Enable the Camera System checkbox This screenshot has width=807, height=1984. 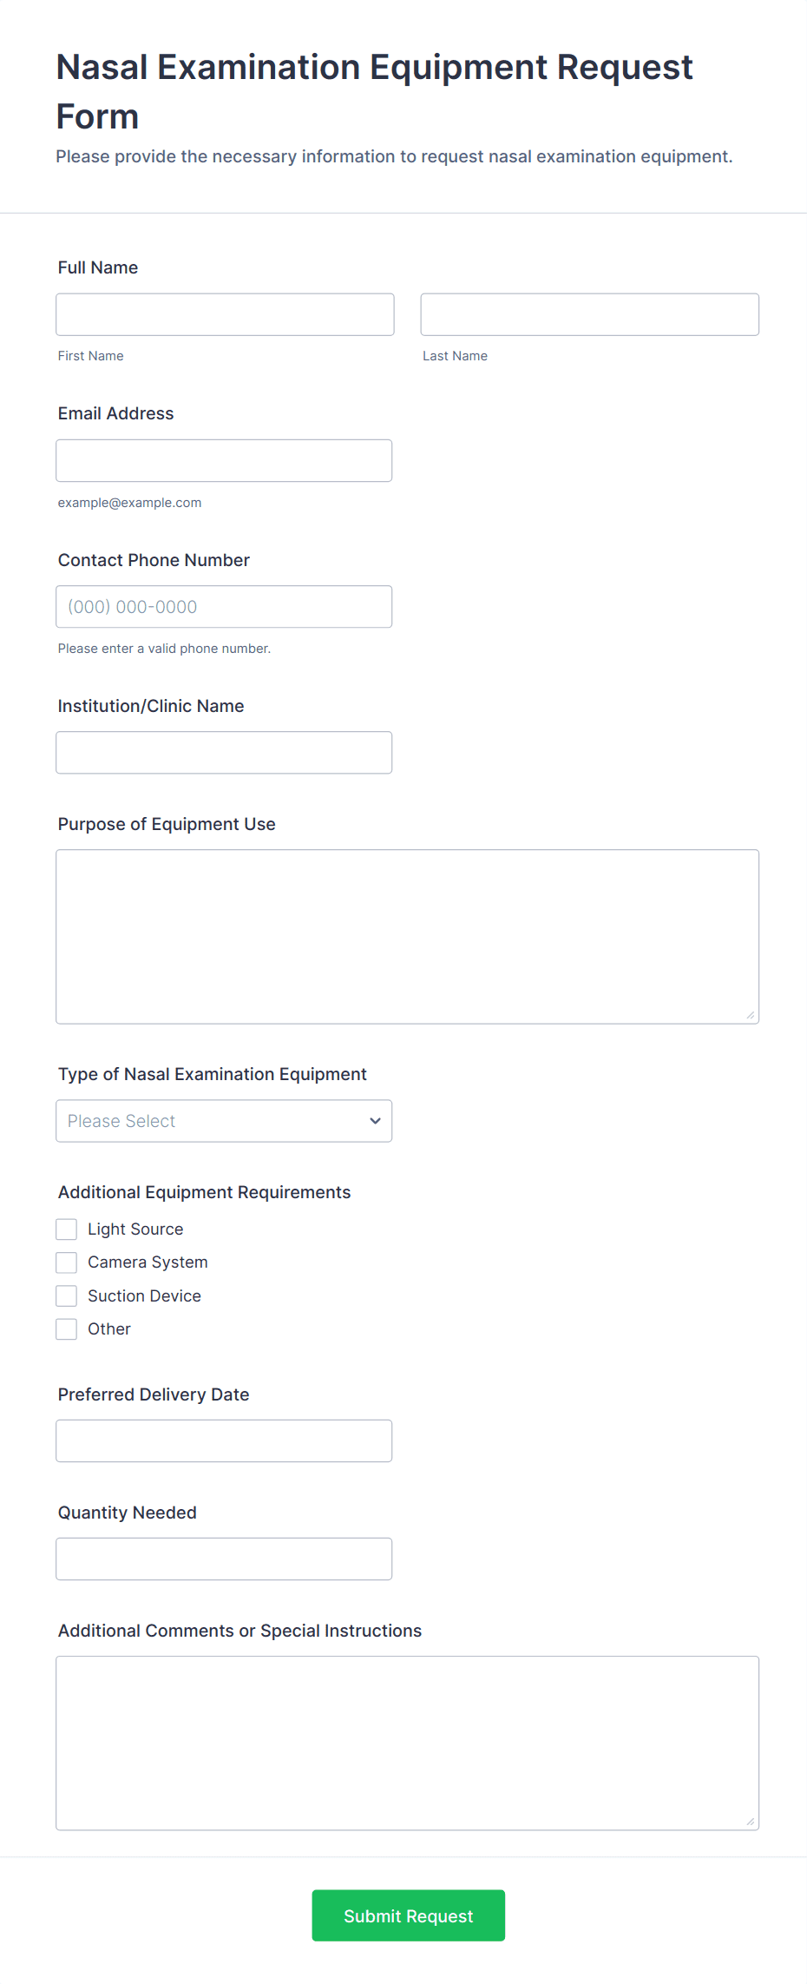coord(67,1262)
